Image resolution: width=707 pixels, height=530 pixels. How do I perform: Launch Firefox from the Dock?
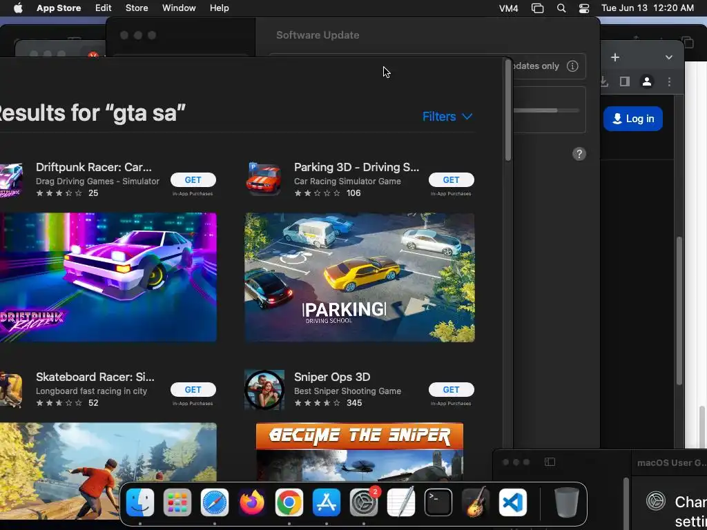pos(251,502)
